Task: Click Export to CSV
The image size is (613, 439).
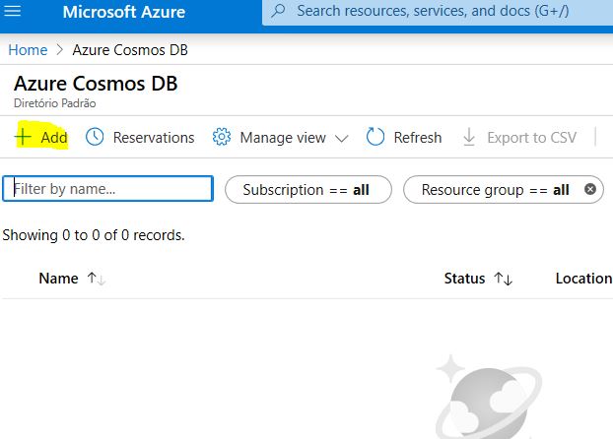Action: 531,138
